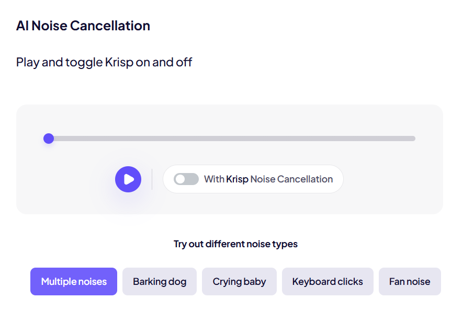The width and height of the screenshot is (474, 322).
Task: Choose the Crying baby noise type
Action: pos(239,282)
